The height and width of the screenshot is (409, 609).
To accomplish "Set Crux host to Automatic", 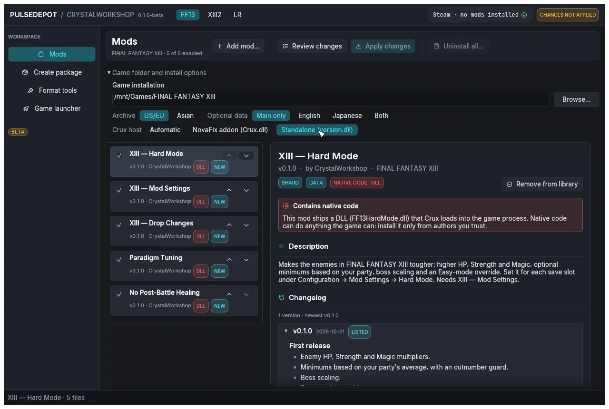I will coord(165,130).
